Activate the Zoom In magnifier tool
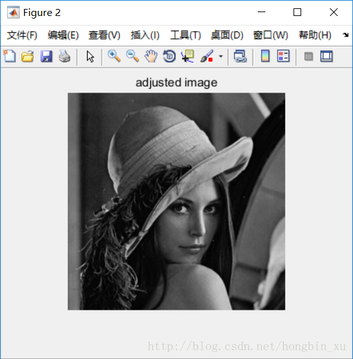The image size is (353, 359). [x=114, y=56]
